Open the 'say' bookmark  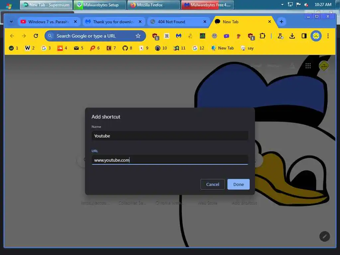[247, 48]
